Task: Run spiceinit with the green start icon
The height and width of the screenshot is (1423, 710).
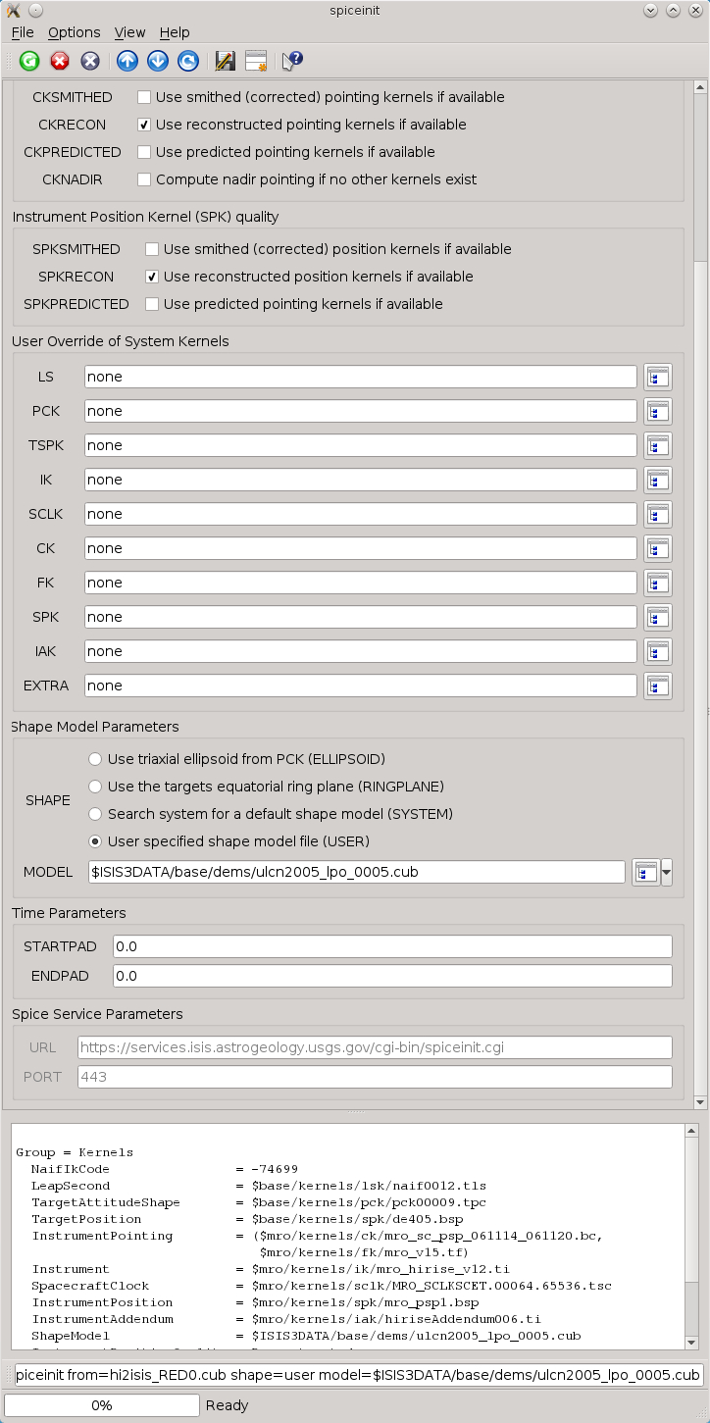Action: pos(29,61)
